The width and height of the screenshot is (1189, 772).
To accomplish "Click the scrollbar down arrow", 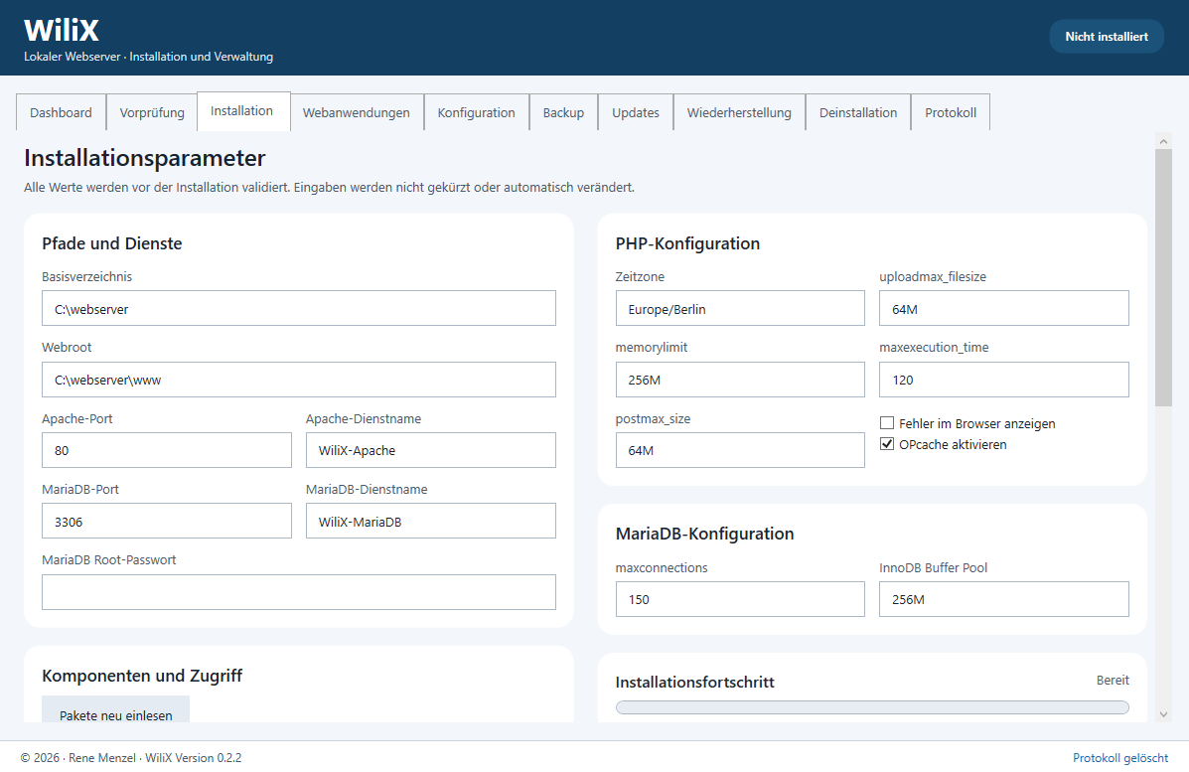I will (x=1163, y=714).
